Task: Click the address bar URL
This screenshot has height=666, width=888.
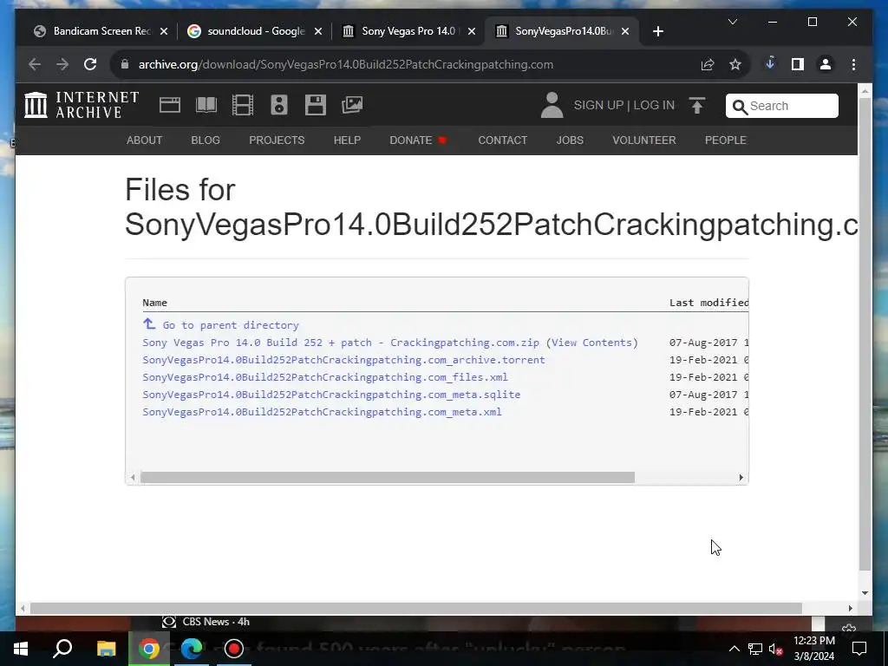Action: [346, 64]
